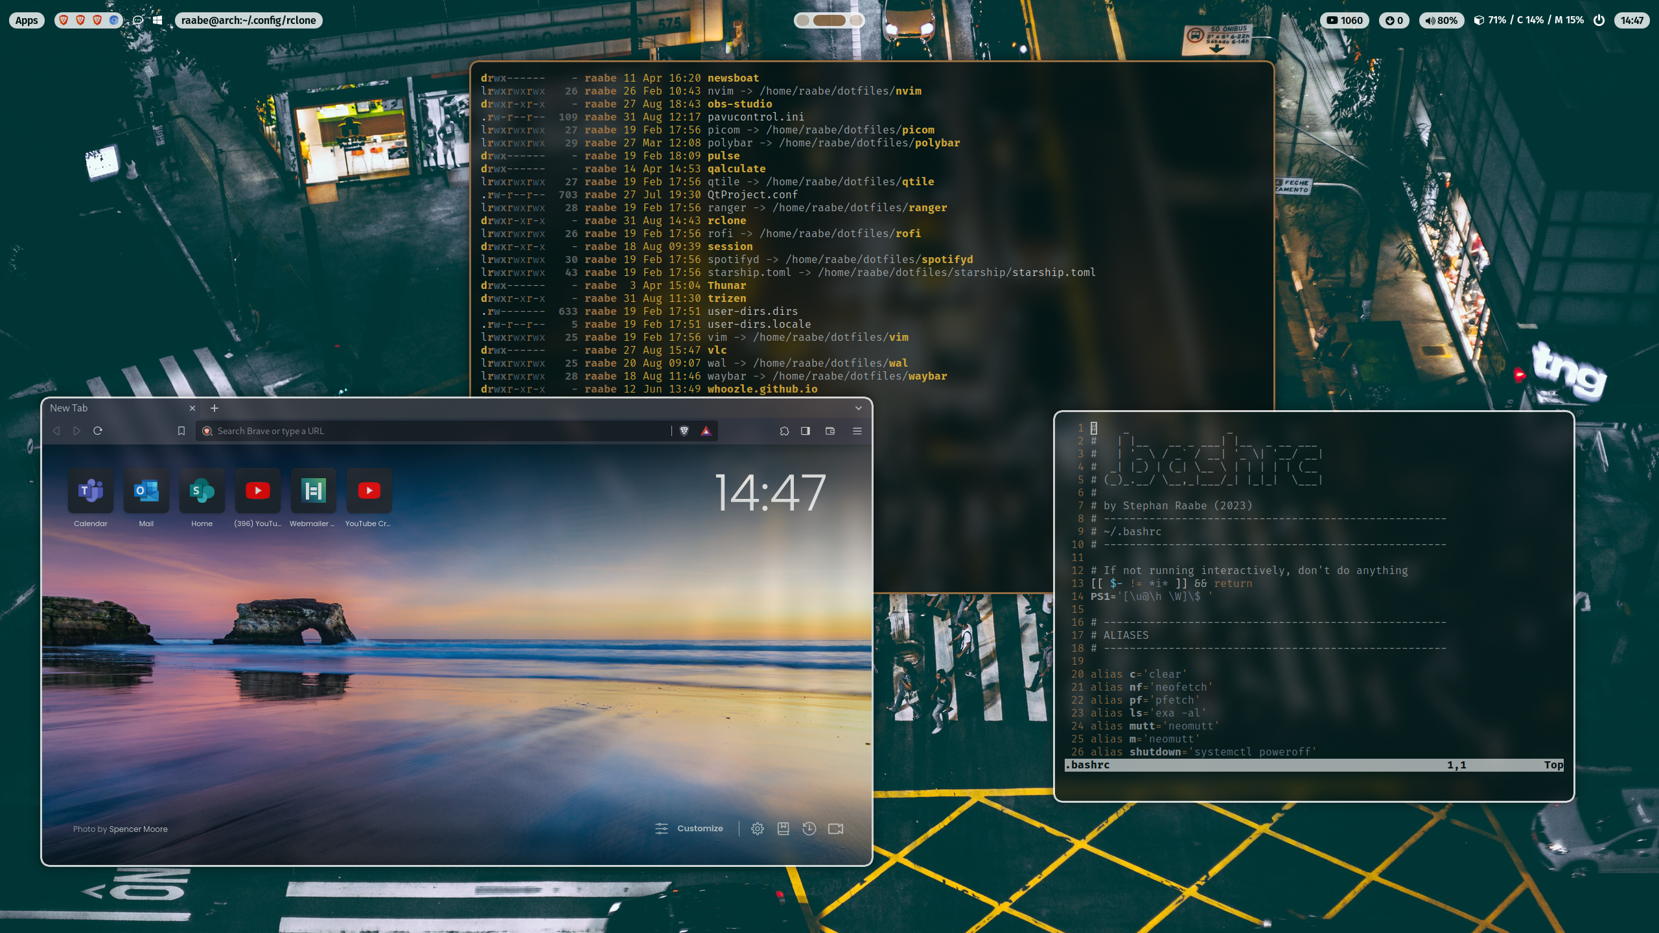
Task: Expand the tab search chevron
Action: coord(859,408)
